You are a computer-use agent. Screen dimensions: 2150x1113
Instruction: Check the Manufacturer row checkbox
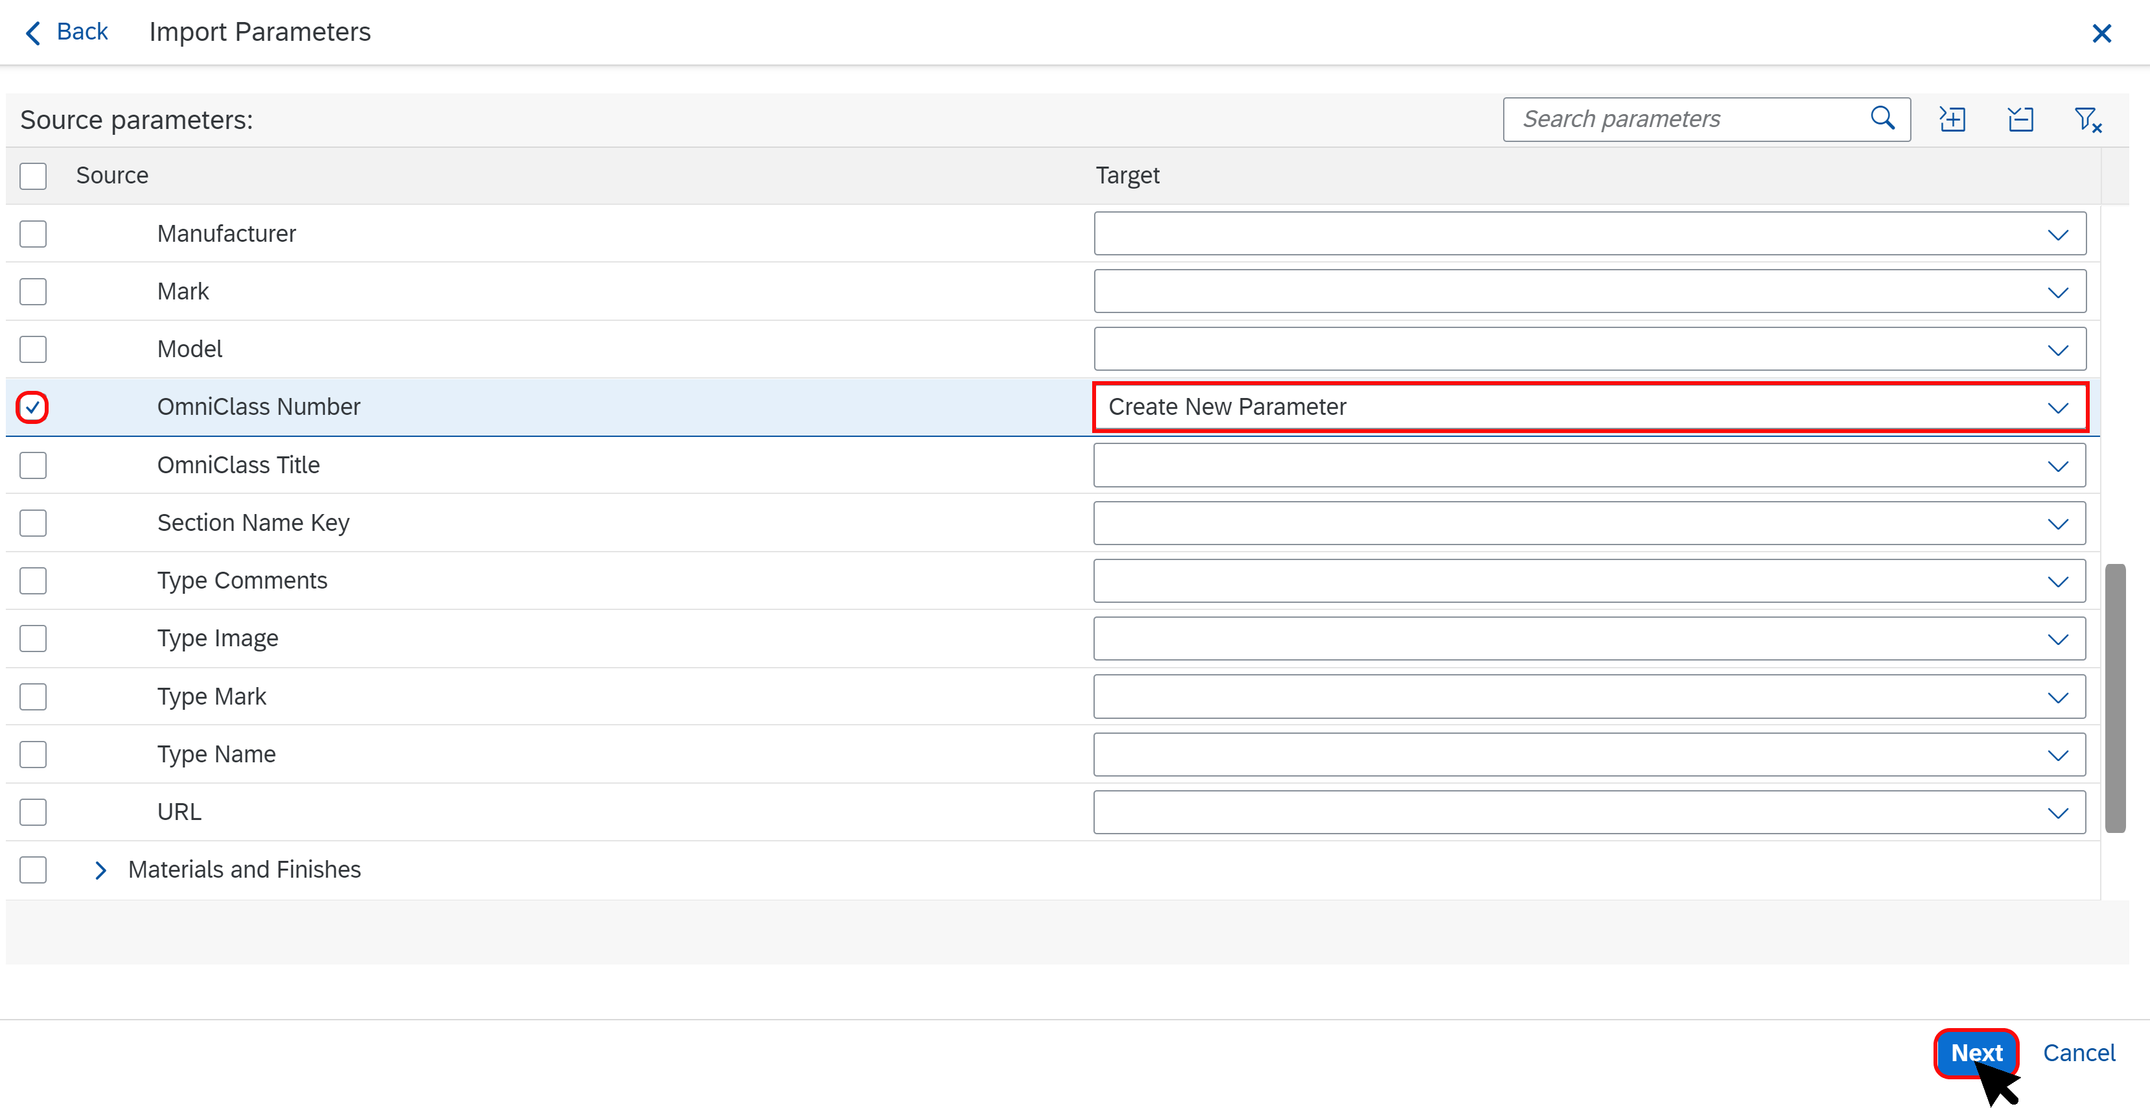[x=34, y=234]
